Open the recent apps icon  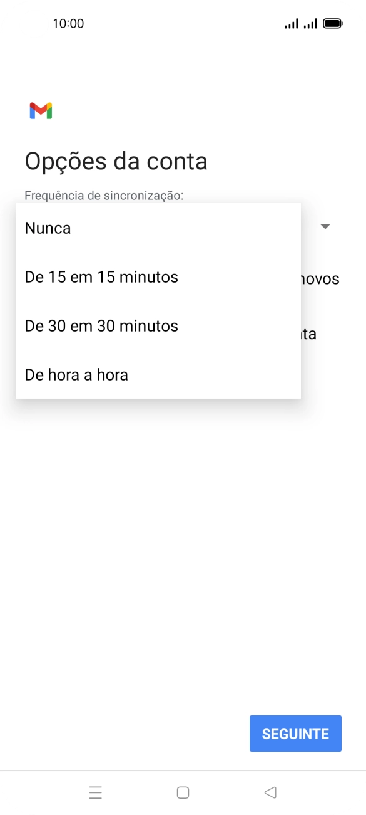(x=95, y=792)
